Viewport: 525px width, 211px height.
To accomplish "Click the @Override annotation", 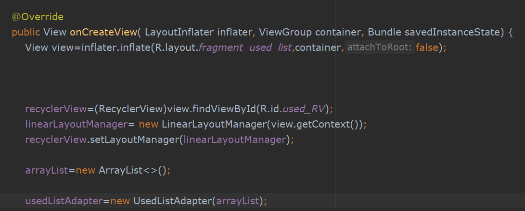I will 38,17.
